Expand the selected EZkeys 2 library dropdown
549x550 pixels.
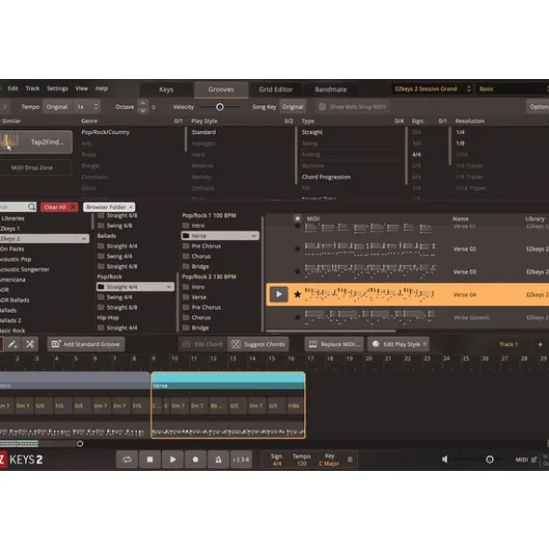coord(84,238)
